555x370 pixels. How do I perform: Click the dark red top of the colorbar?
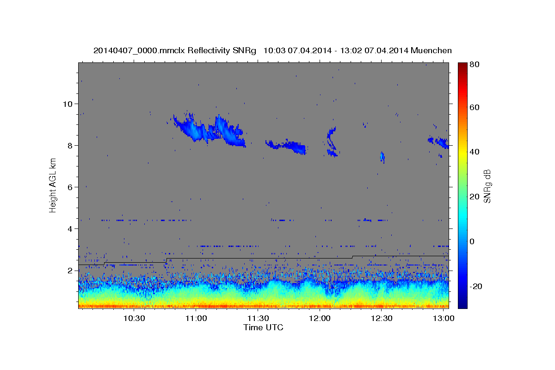click(462, 66)
